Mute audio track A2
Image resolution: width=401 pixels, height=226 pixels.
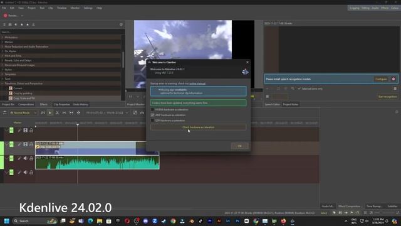25,172
